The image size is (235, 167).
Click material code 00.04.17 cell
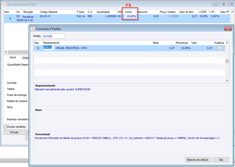[x=45, y=16]
